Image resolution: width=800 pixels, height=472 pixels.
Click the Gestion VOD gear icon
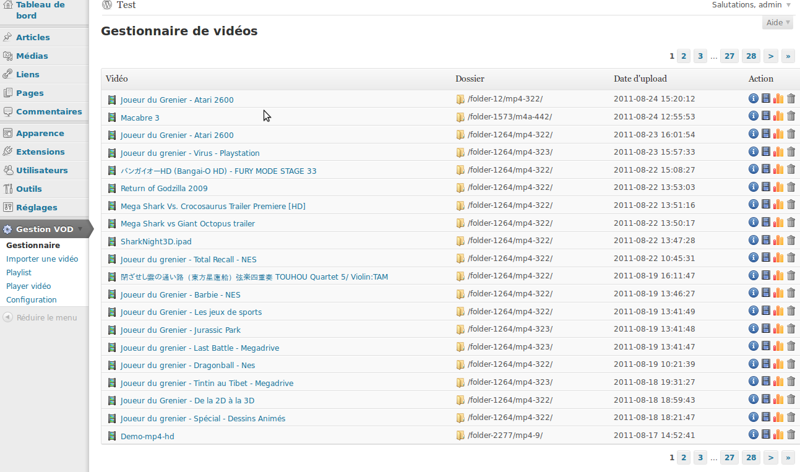(7, 229)
